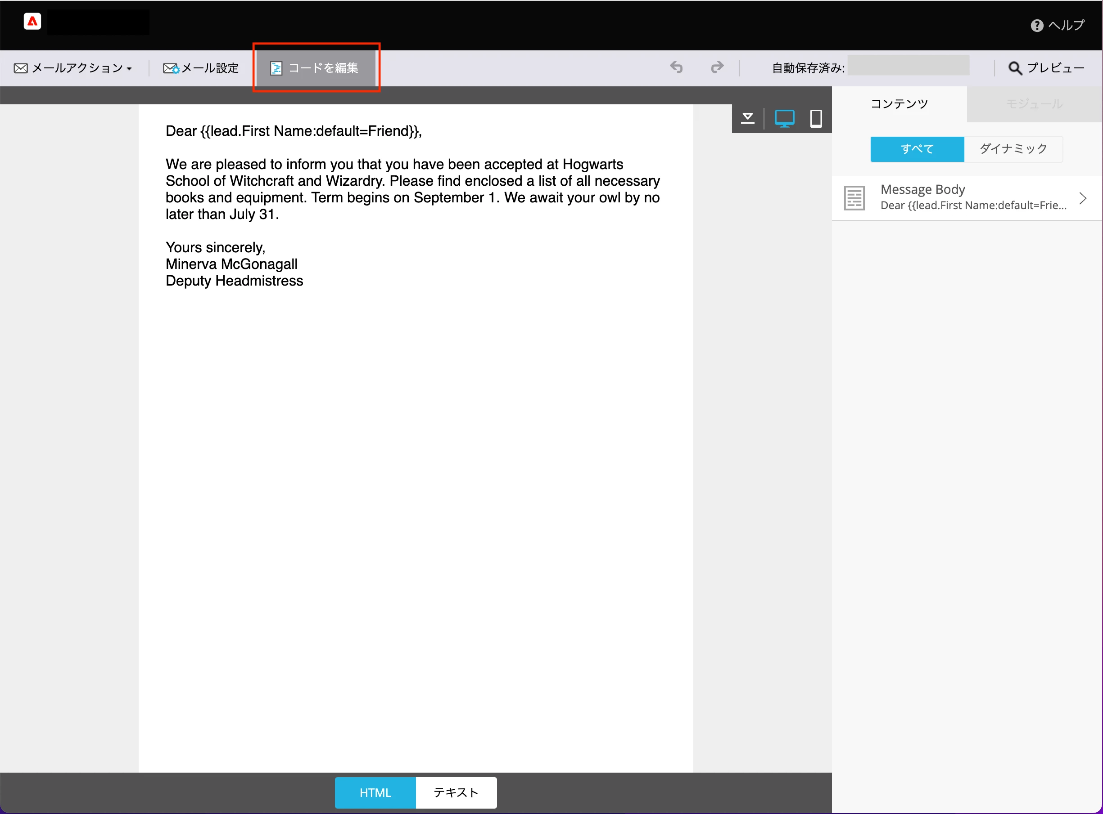Switch to mobile phone preview icon
Image resolution: width=1103 pixels, height=814 pixels.
[x=816, y=119]
